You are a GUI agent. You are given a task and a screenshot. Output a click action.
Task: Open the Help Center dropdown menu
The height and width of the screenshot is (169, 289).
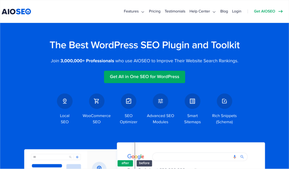tap(200, 11)
